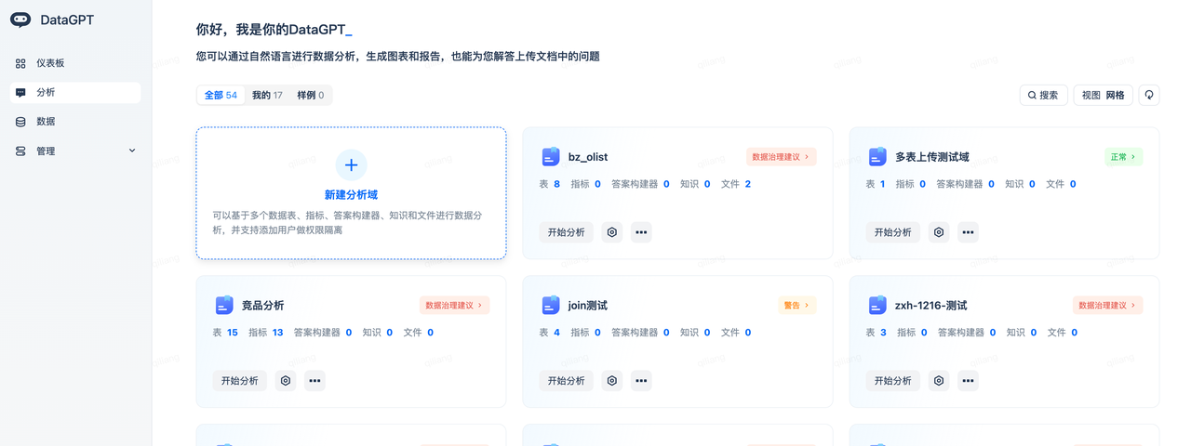Expand 数据治理建议 tag on bz_olist card

(781, 157)
